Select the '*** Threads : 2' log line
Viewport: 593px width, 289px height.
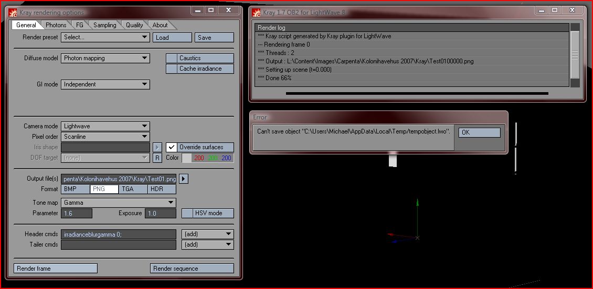tap(412, 53)
